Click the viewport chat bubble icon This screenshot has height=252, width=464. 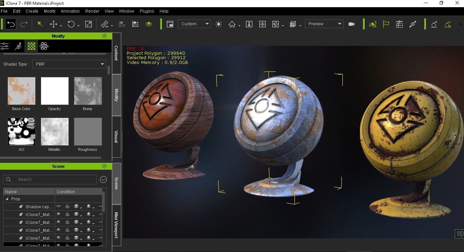point(459,234)
